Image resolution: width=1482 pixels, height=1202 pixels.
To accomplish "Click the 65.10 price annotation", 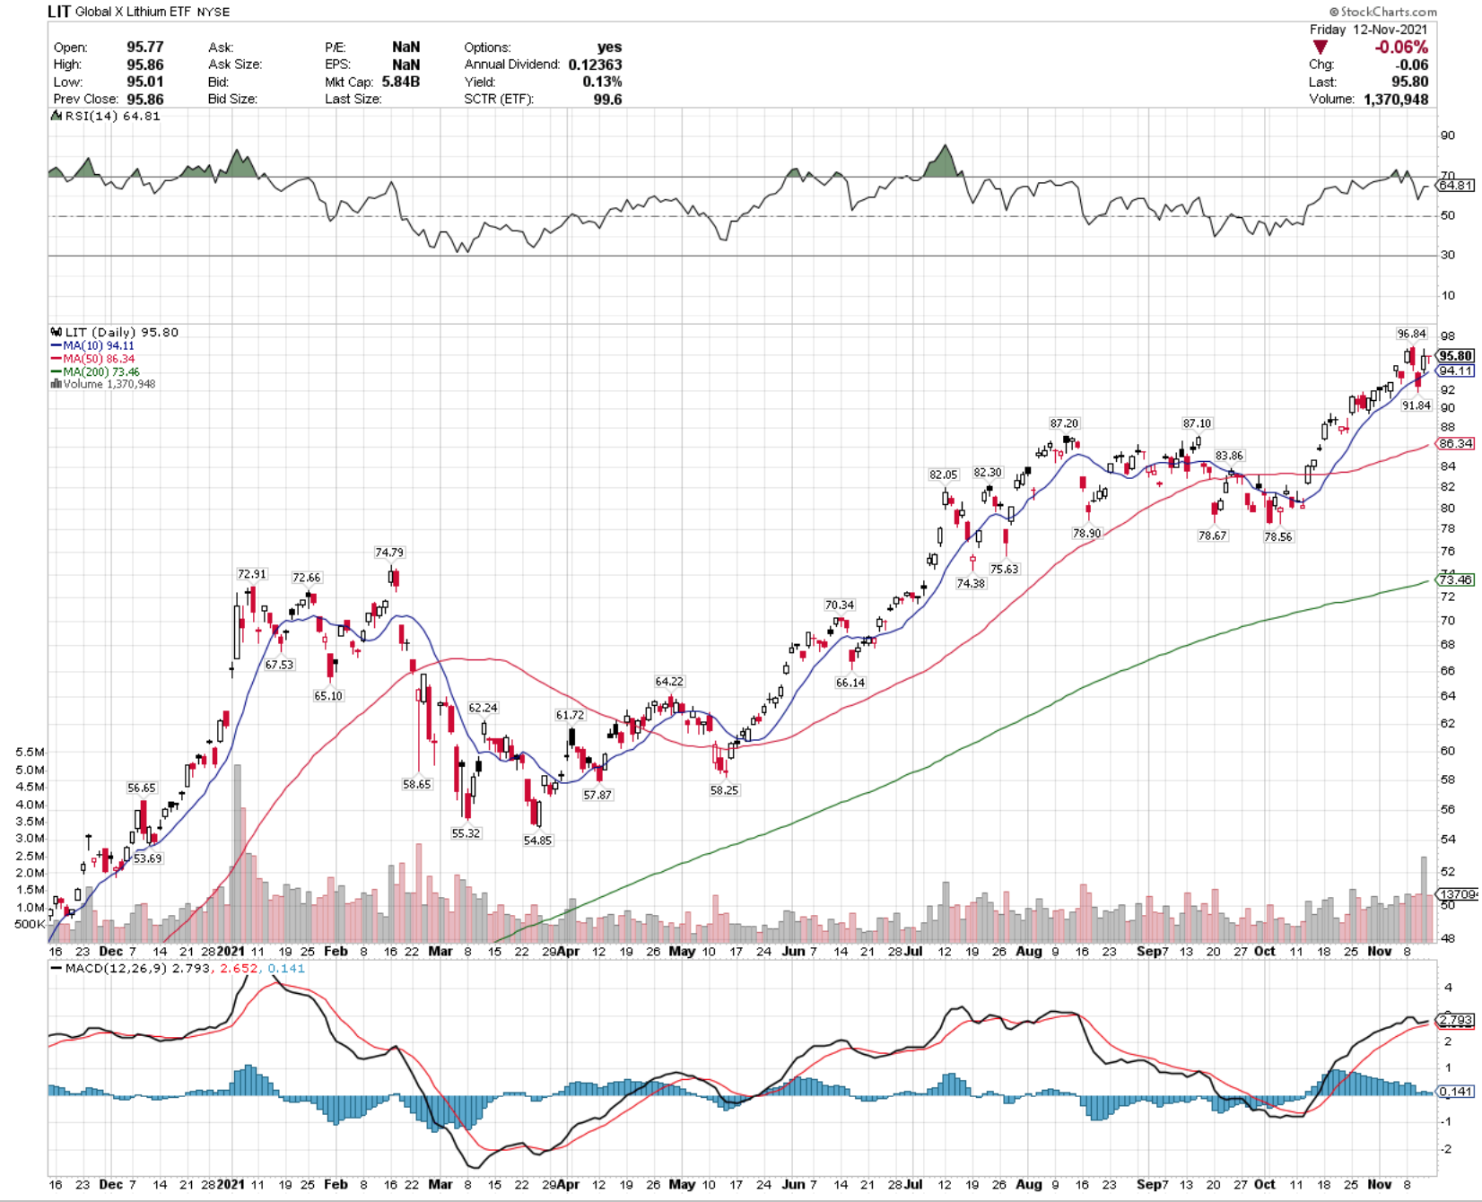I will (x=328, y=696).
